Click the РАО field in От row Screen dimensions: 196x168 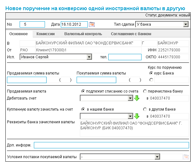(28, 50)
